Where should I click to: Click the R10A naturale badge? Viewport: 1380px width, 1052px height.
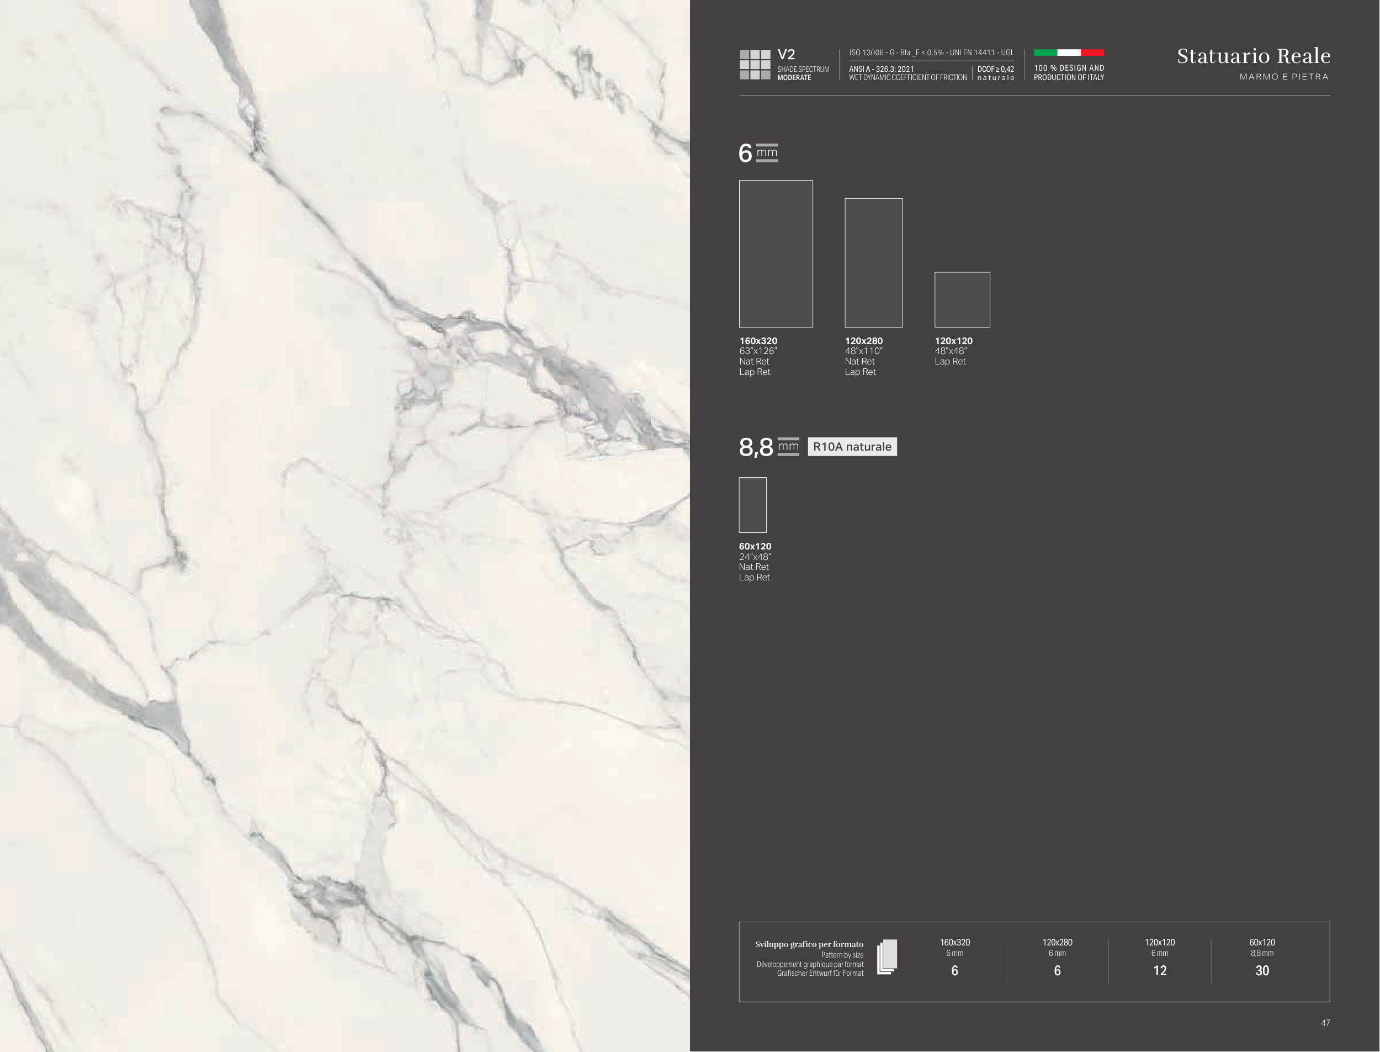(x=852, y=446)
